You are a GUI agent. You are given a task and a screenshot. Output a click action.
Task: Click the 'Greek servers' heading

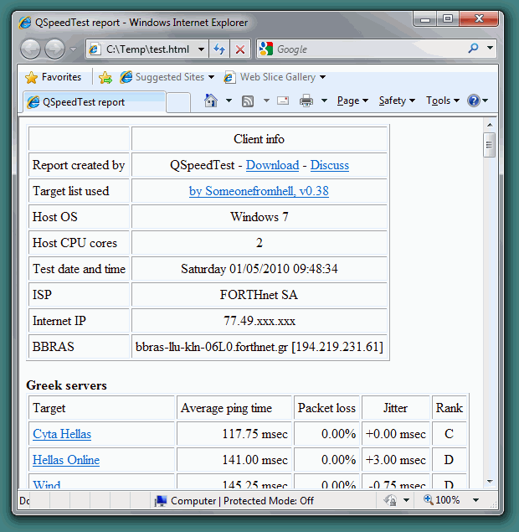[x=66, y=385]
